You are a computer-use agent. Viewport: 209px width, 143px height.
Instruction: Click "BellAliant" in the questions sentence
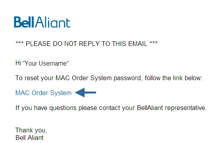[x=150, y=108]
